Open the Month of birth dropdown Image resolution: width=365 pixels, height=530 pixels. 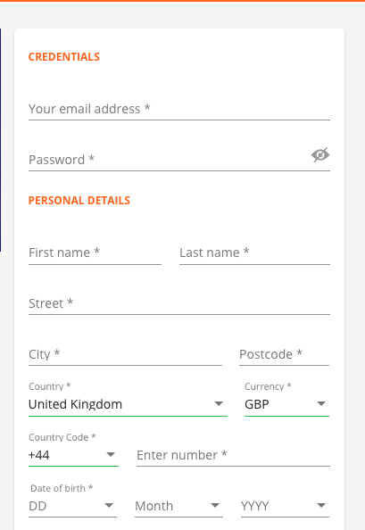tap(178, 506)
